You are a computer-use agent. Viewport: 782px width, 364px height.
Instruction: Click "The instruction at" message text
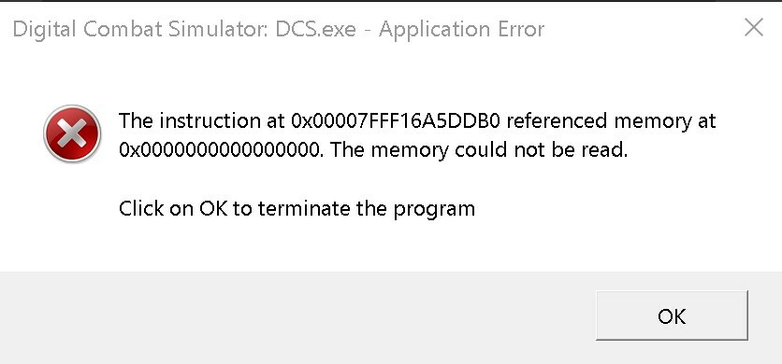click(x=201, y=120)
